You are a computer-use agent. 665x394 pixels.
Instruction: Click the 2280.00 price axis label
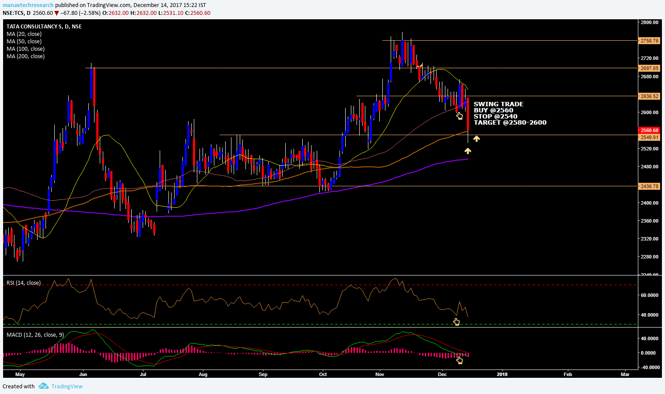(x=650, y=257)
